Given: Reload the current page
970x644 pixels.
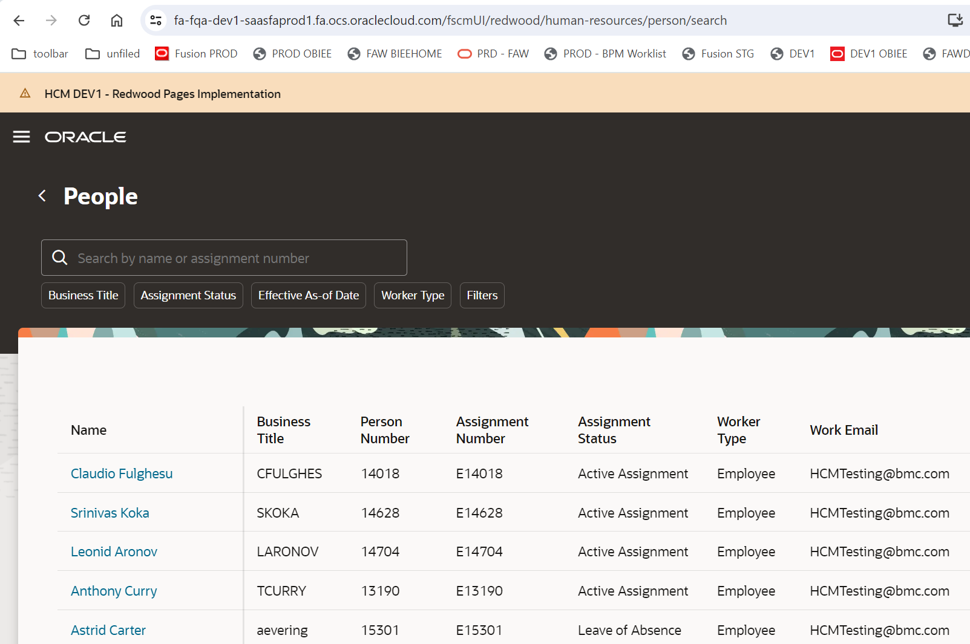Looking at the screenshot, I should 84,19.
